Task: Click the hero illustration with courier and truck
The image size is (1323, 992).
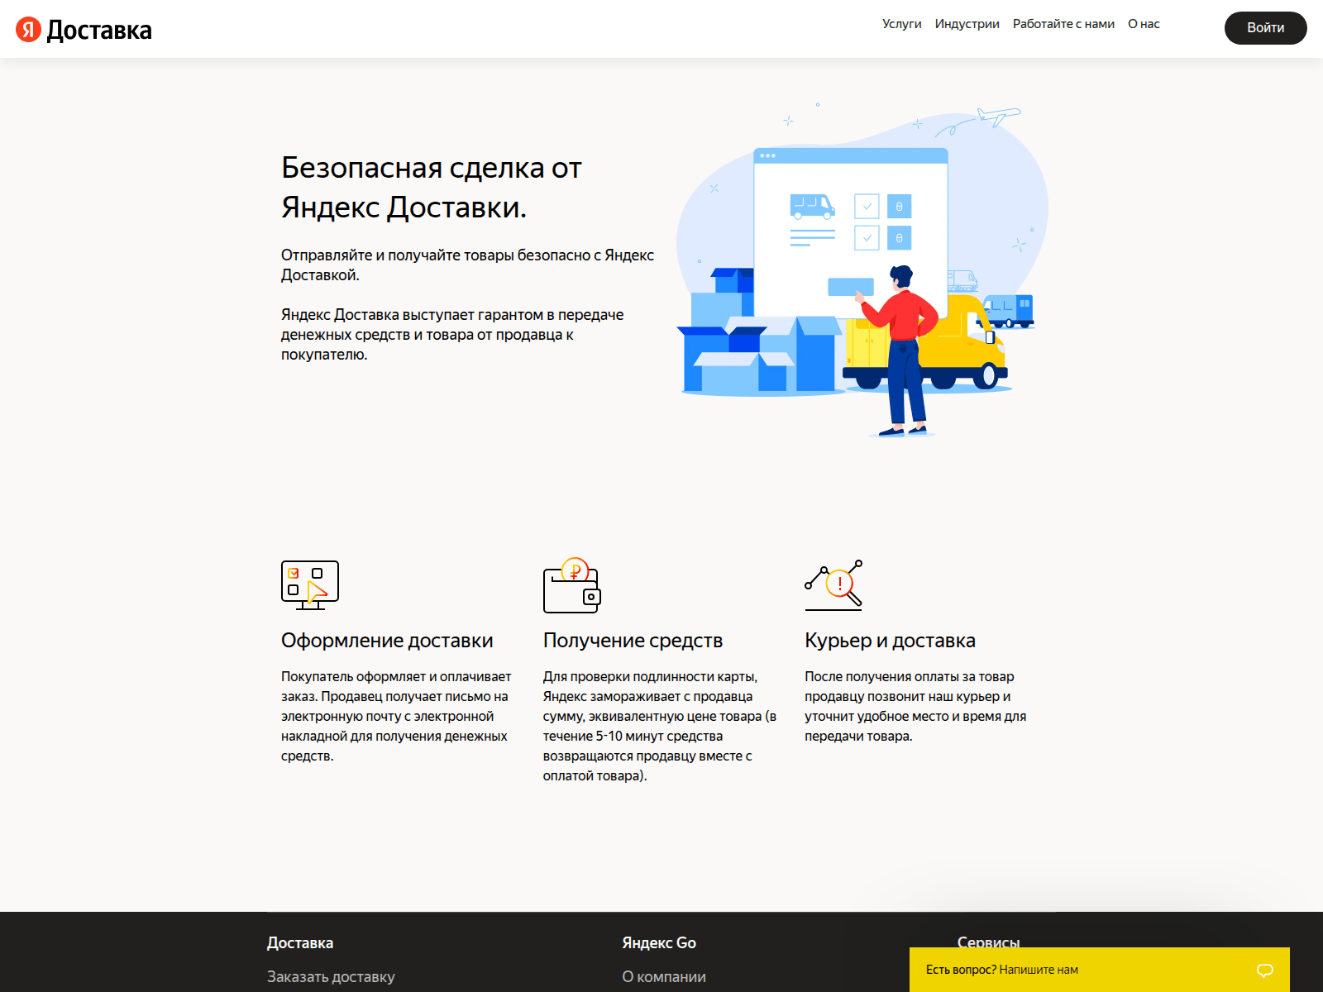Action: (862, 269)
